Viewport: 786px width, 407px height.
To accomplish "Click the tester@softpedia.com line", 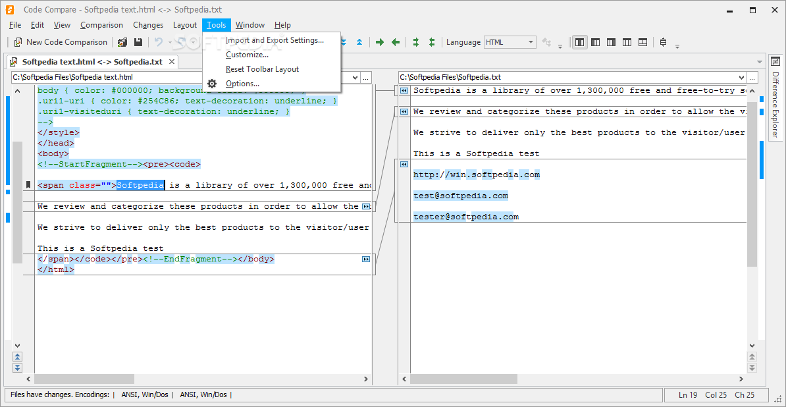I will click(465, 217).
